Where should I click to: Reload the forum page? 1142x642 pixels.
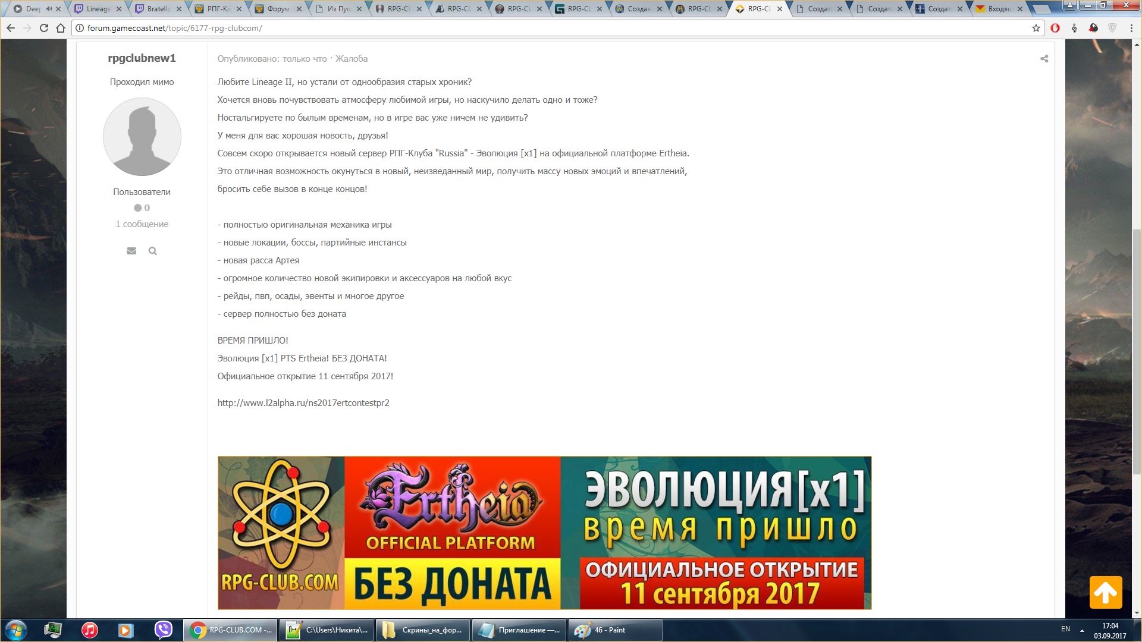[44, 28]
